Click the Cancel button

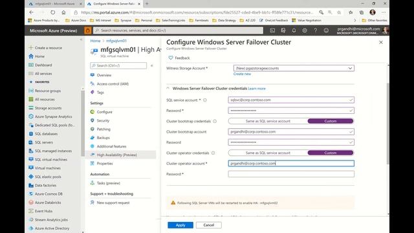208,225
